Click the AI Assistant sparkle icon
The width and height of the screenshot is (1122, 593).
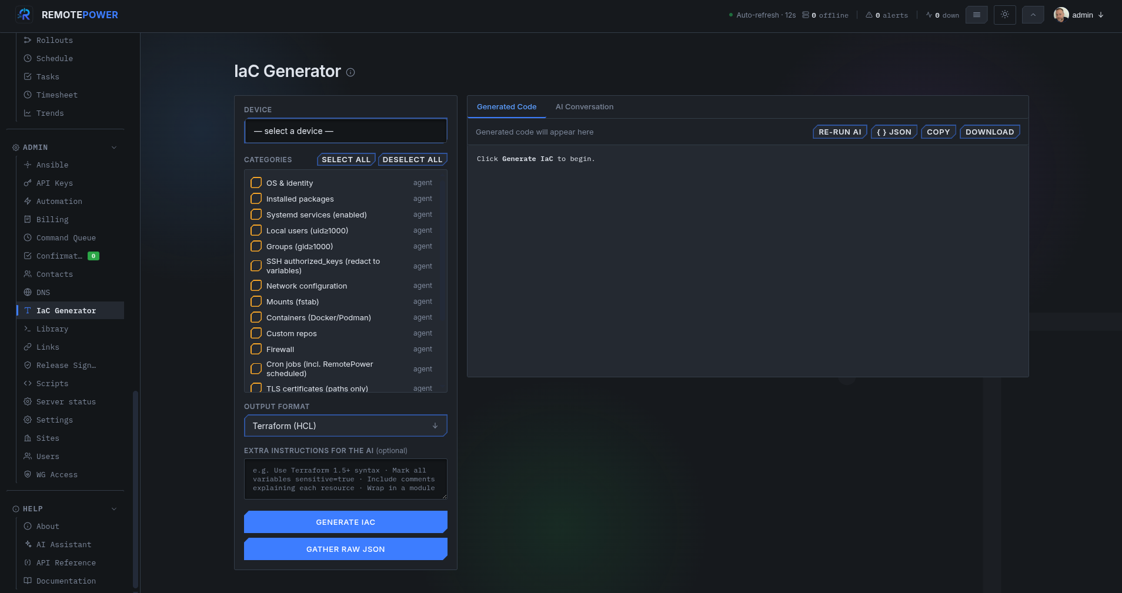pyautogui.click(x=28, y=544)
